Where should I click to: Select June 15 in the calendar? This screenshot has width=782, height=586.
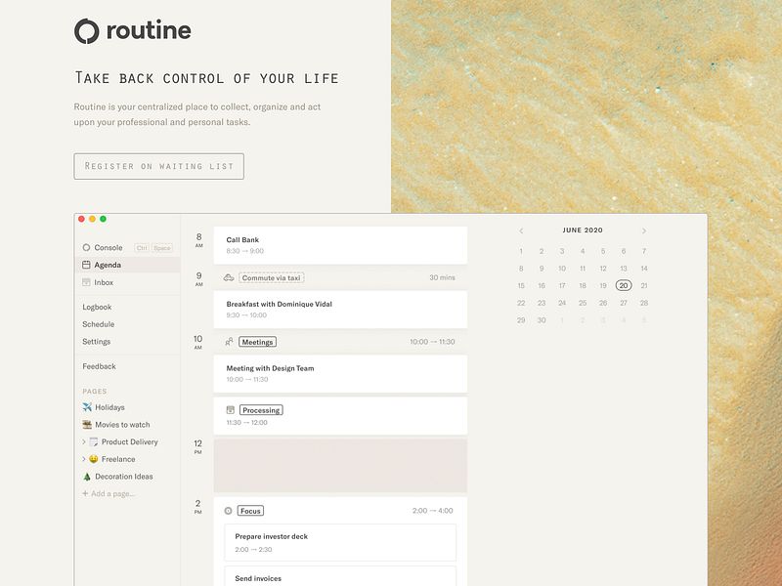click(x=521, y=285)
